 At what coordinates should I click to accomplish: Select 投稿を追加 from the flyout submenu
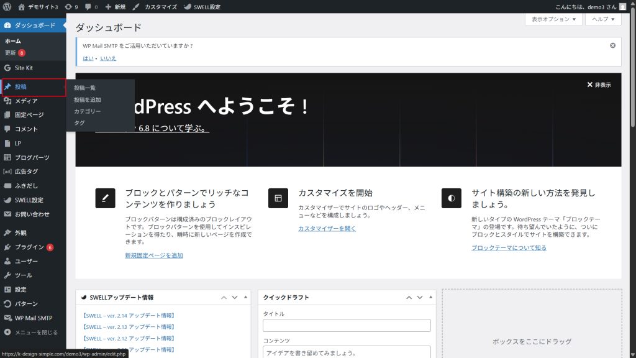[x=87, y=99]
